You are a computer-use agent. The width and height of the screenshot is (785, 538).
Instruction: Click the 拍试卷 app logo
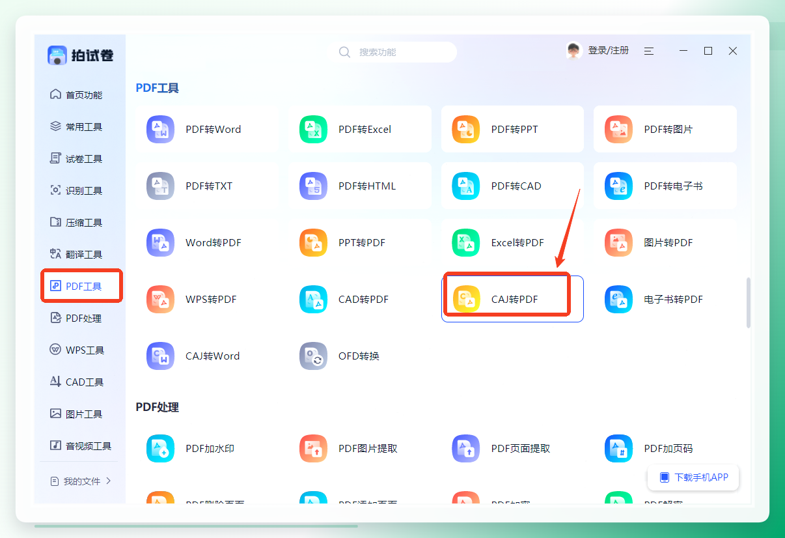point(81,55)
